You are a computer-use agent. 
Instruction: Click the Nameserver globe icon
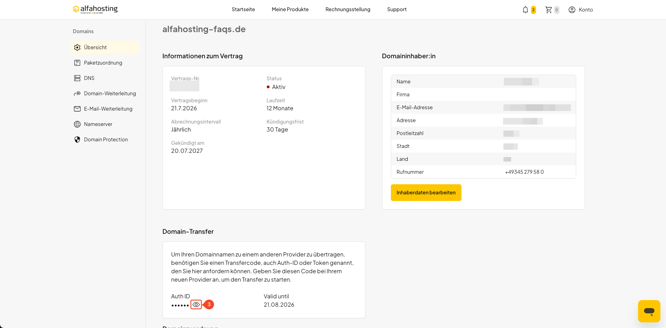(77, 124)
